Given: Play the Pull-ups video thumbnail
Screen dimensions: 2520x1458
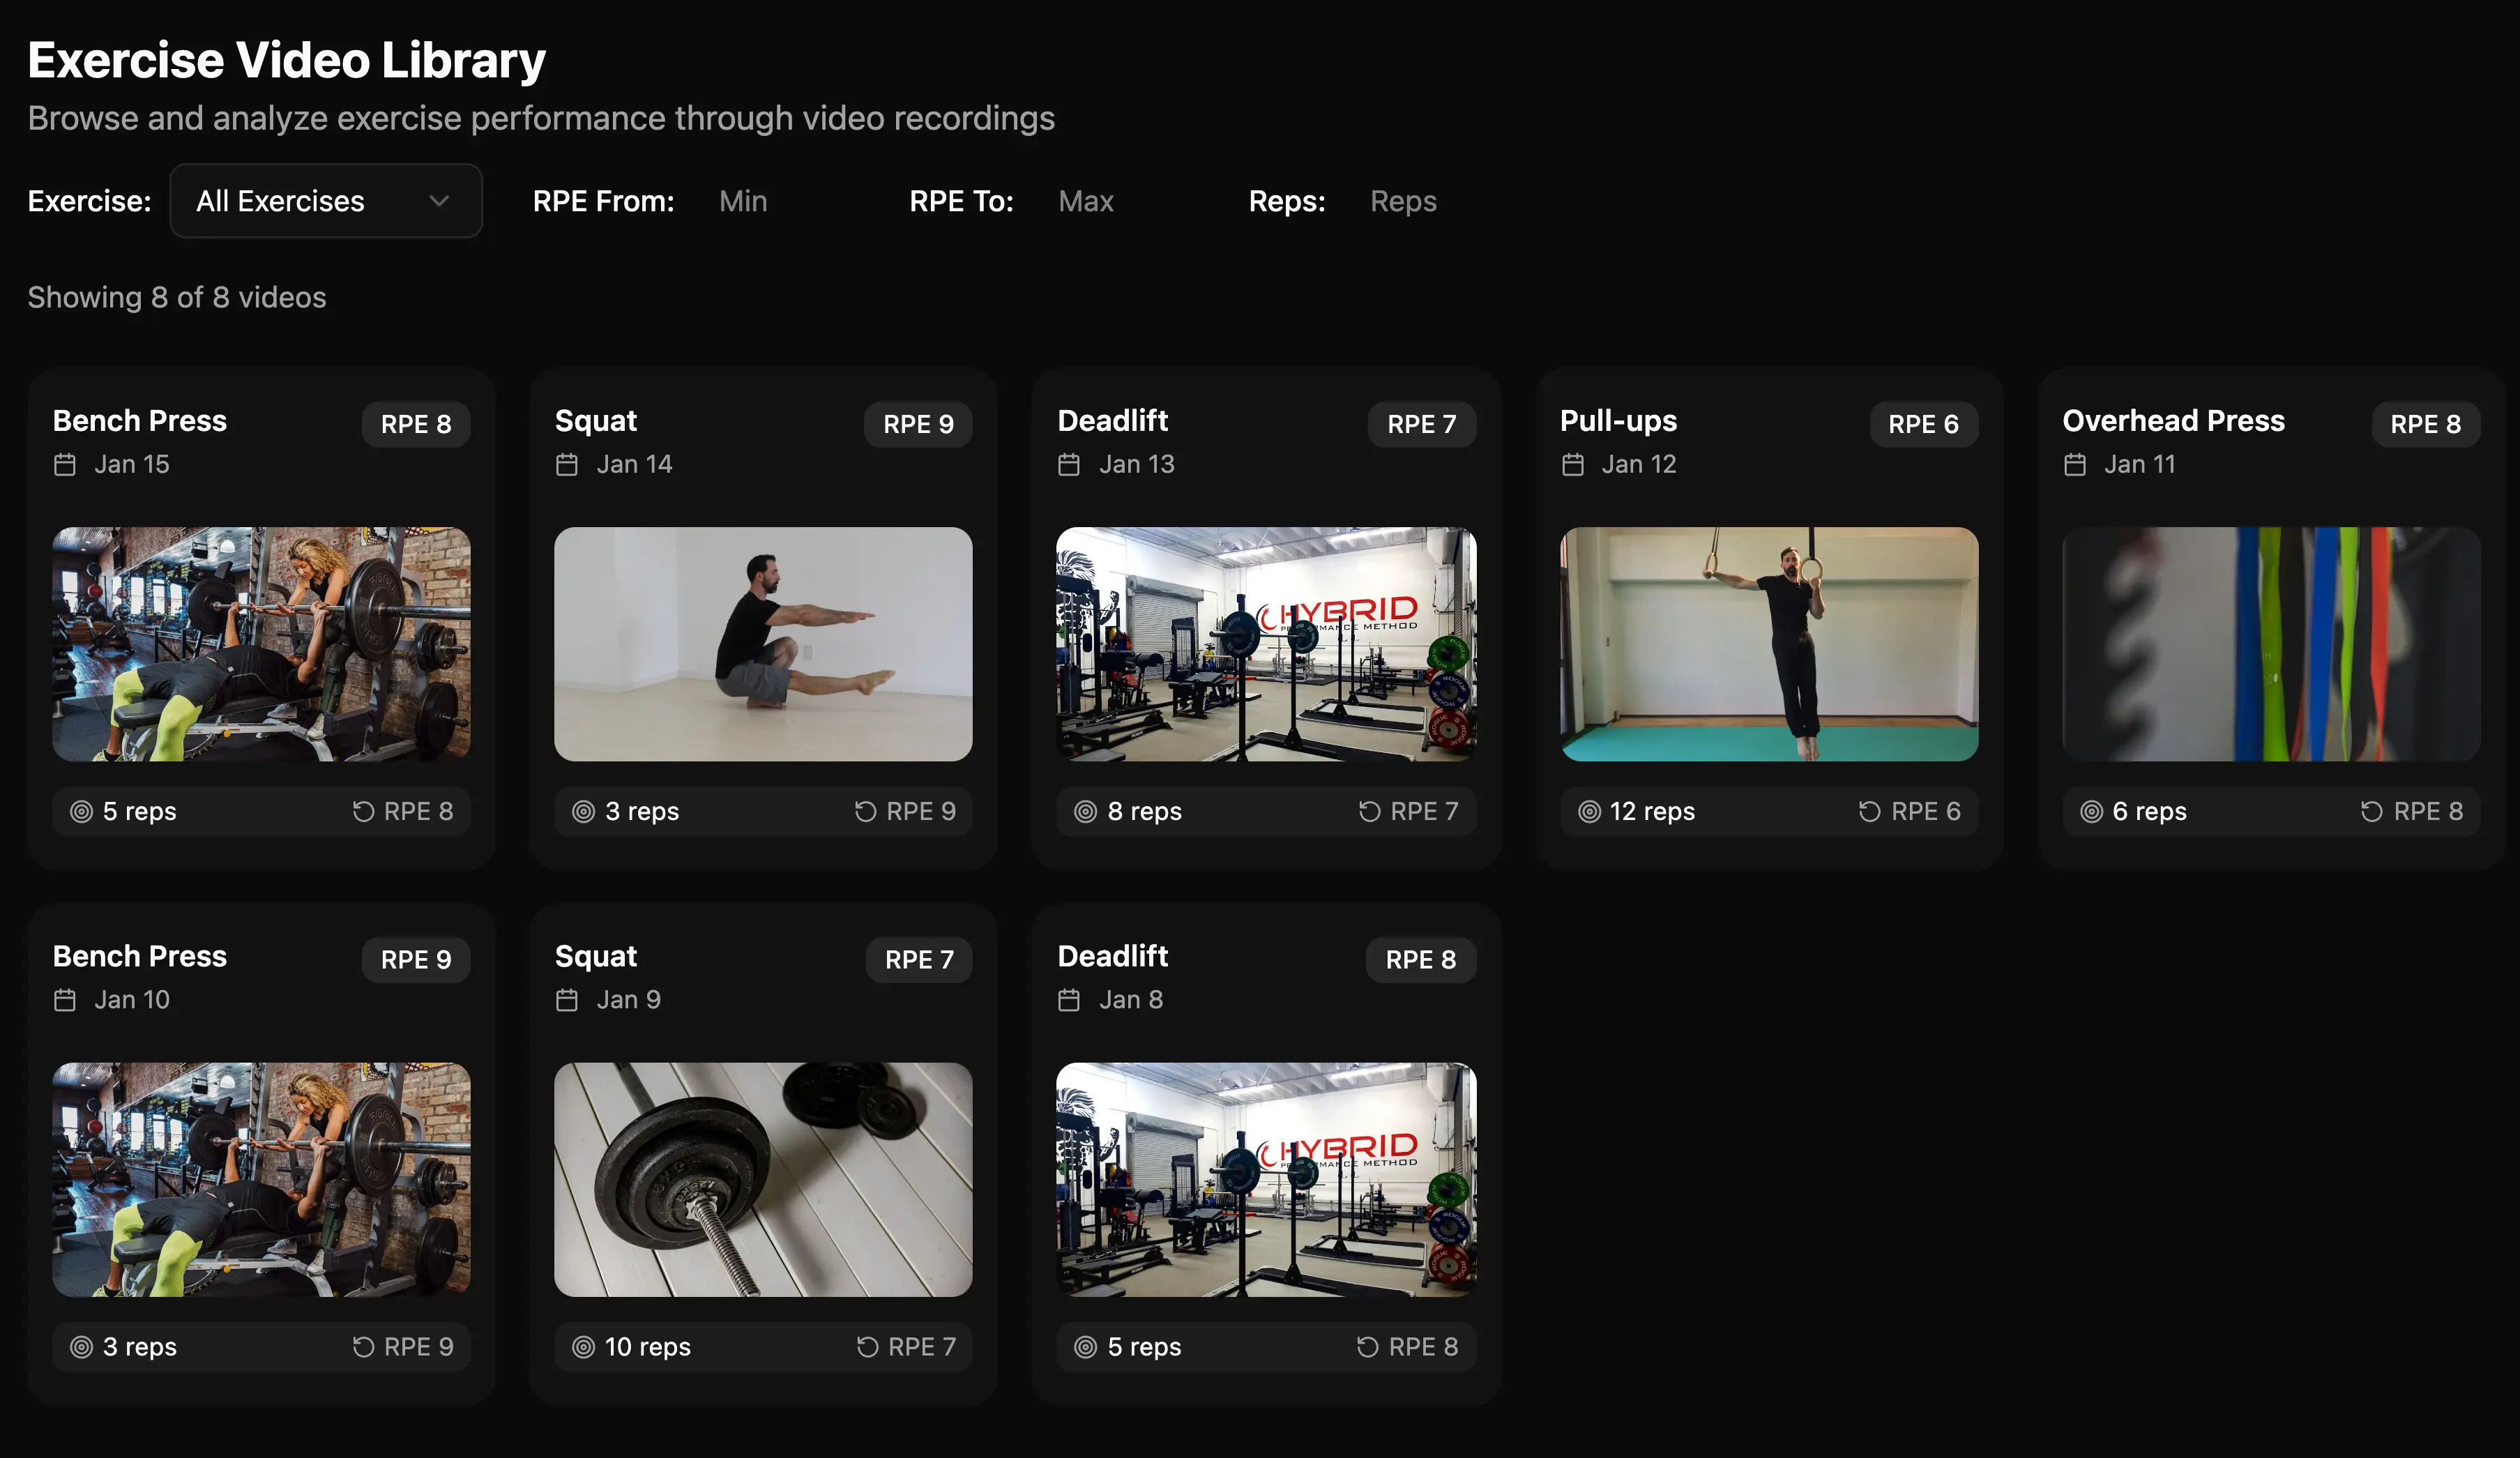Looking at the screenshot, I should point(1768,644).
